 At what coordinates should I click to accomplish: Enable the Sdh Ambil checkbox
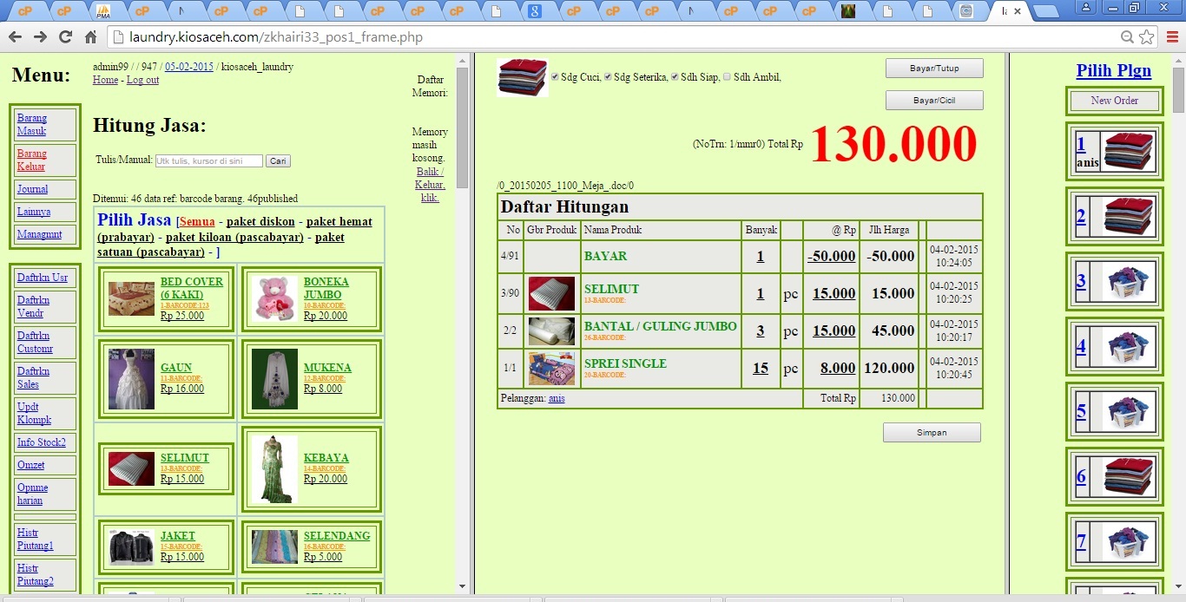pyautogui.click(x=728, y=77)
